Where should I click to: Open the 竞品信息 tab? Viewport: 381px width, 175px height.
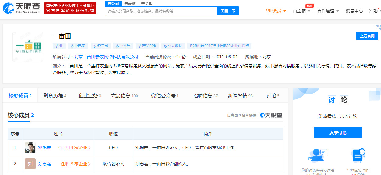[x=124, y=96]
